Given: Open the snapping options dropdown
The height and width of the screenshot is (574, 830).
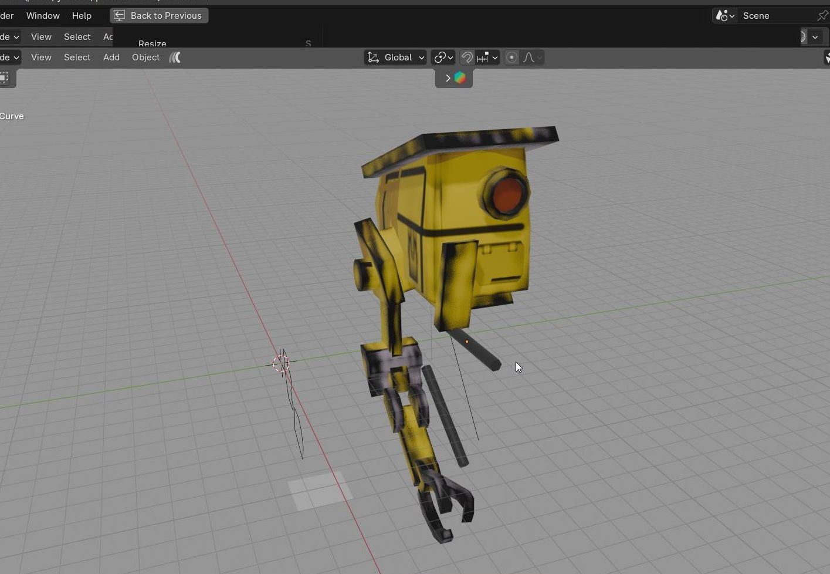Looking at the screenshot, I should 487,58.
